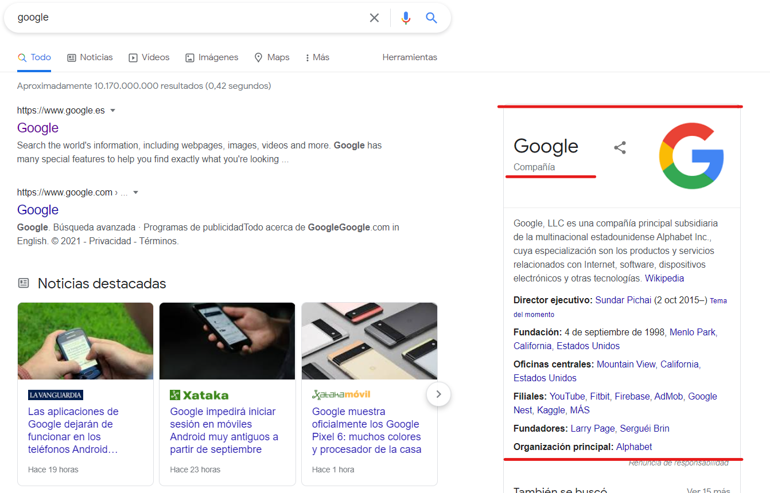This screenshot has height=493, width=770.
Task: Click the microphone voice search icon
Action: (x=406, y=17)
